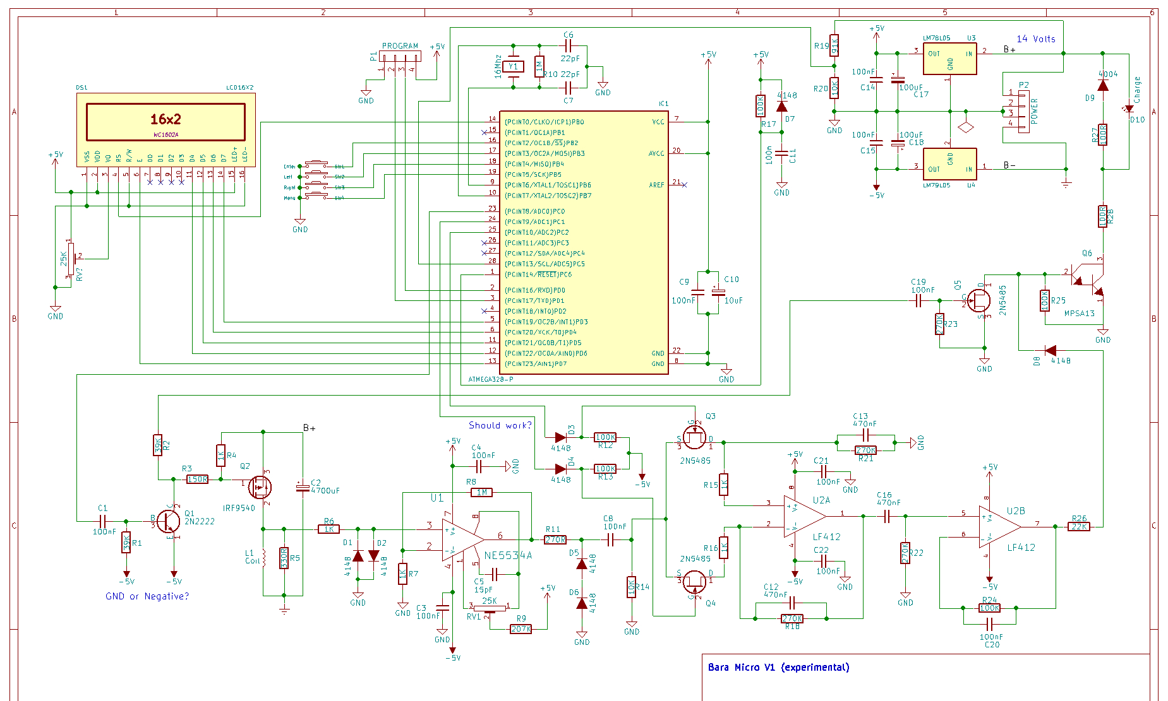Image resolution: width=1168 pixels, height=701 pixels.
Task: Select the "LCD16X2" label above the display
Action: point(240,88)
